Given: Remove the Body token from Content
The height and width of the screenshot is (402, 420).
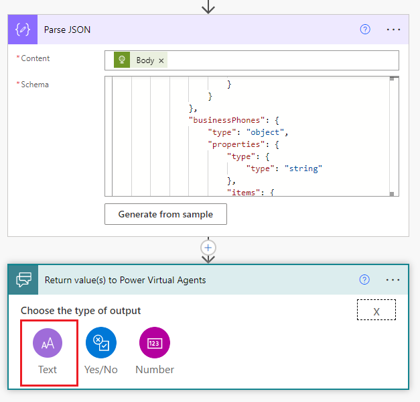Looking at the screenshot, I should [x=161, y=60].
